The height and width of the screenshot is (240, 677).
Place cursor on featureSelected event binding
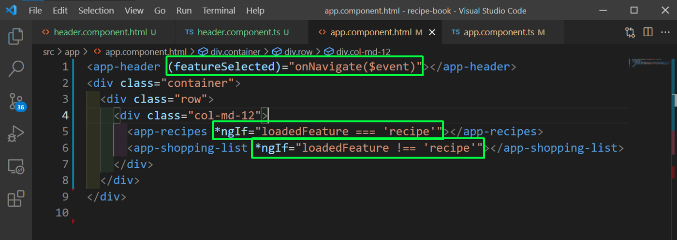(224, 67)
